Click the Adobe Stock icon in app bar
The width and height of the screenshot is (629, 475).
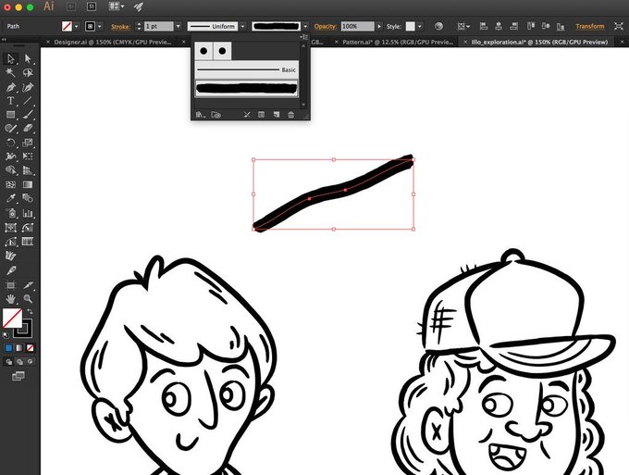click(92, 6)
